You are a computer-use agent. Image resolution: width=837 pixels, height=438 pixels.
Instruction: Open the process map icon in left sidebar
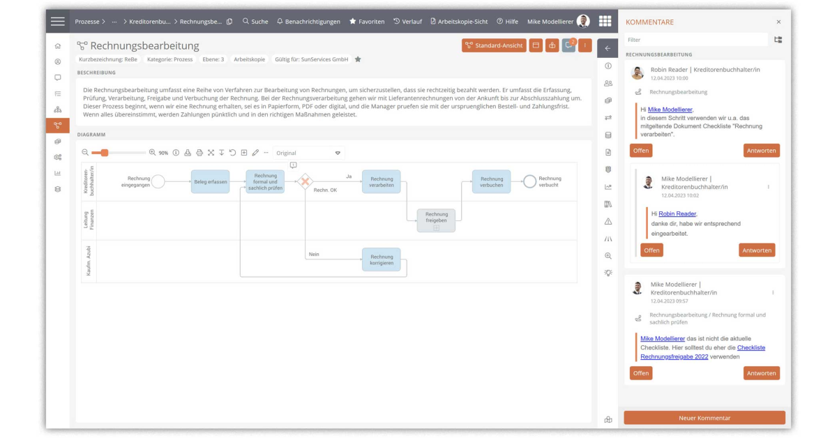coord(57,109)
